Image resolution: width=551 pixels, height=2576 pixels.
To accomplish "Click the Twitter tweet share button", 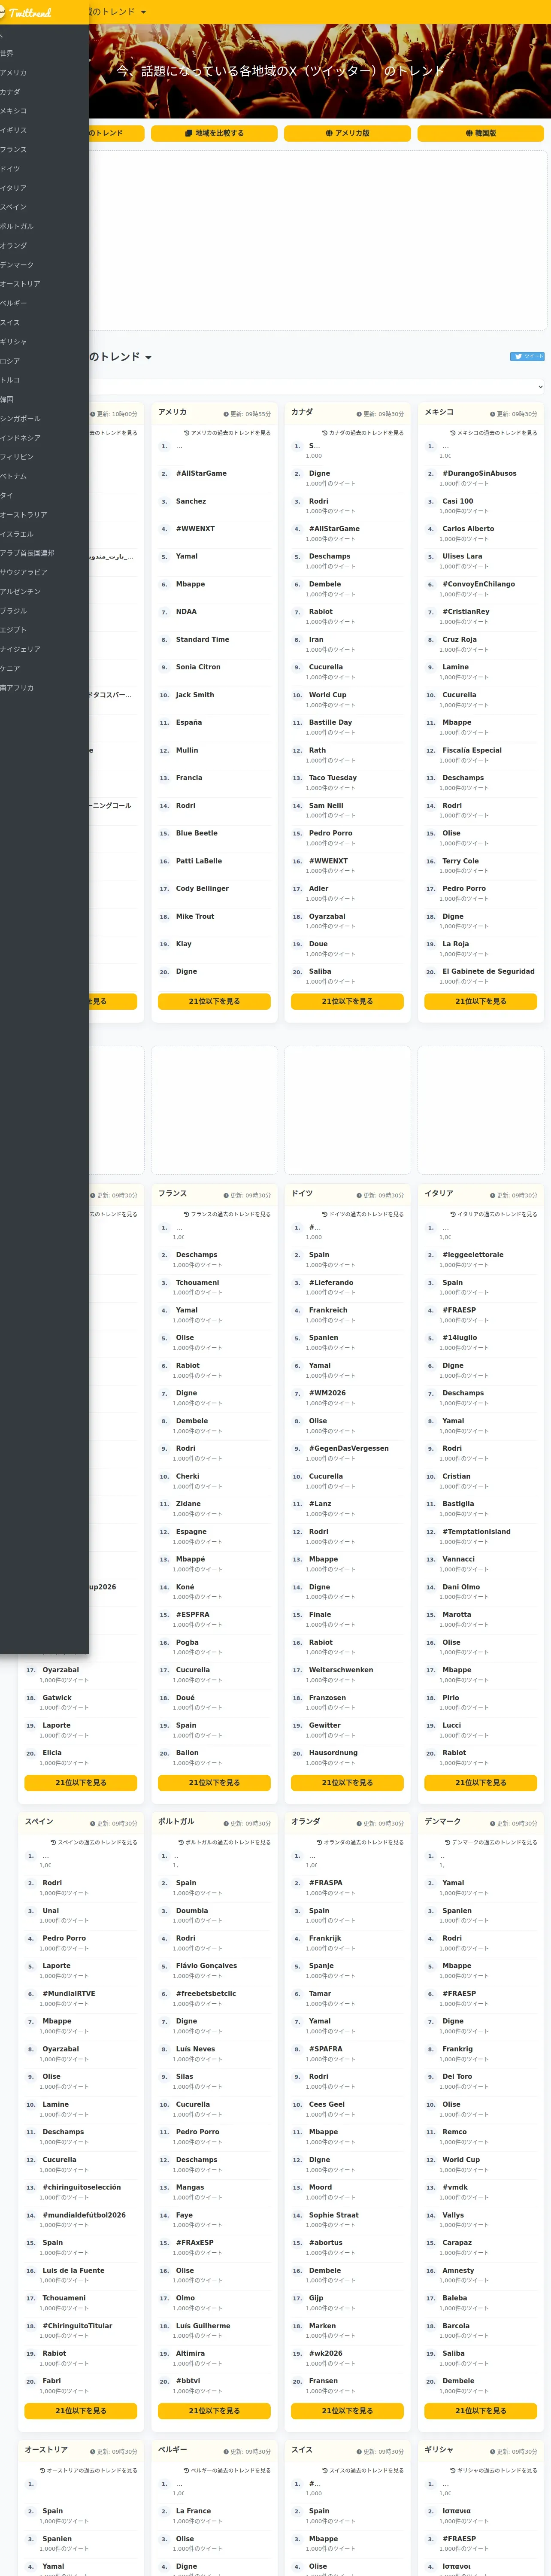I will (527, 356).
